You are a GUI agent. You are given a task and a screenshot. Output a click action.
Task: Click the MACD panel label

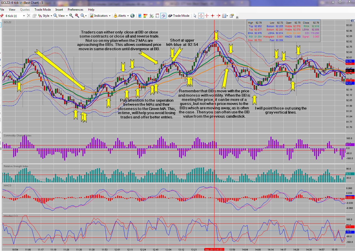(x=8, y=186)
